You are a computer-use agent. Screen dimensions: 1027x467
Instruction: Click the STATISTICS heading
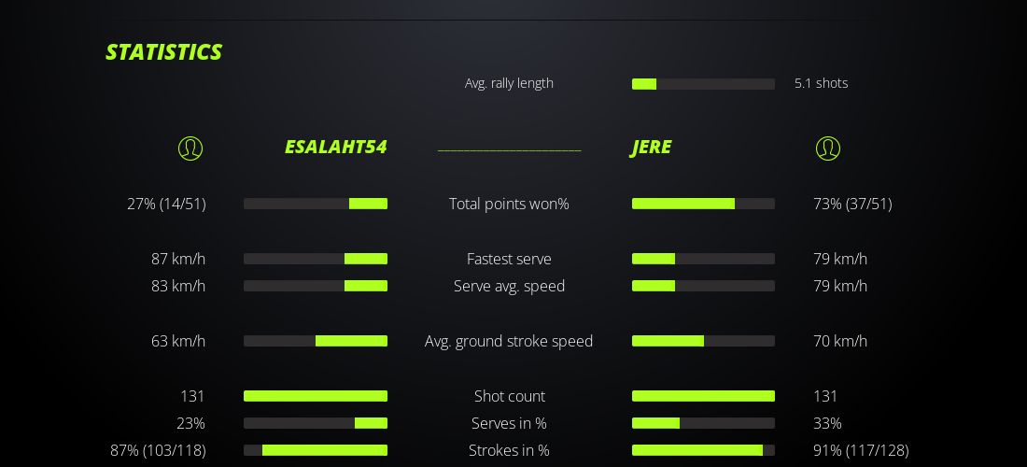pyautogui.click(x=163, y=52)
